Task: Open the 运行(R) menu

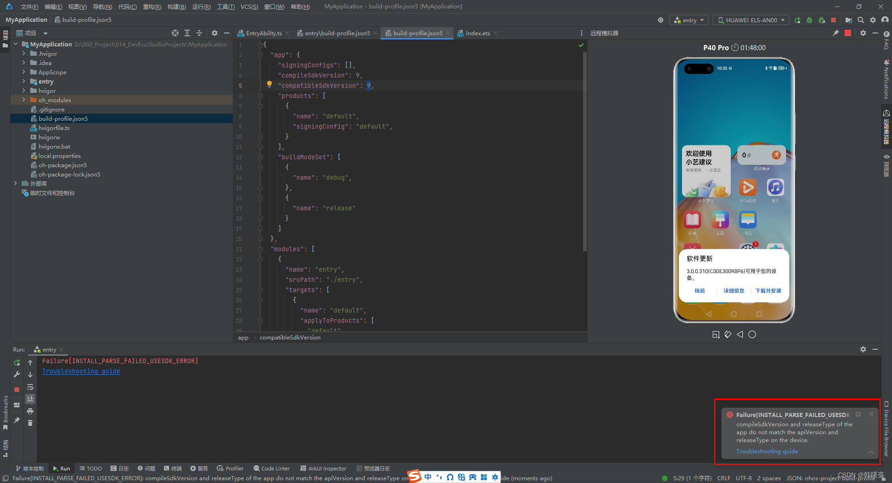Action: tap(201, 7)
